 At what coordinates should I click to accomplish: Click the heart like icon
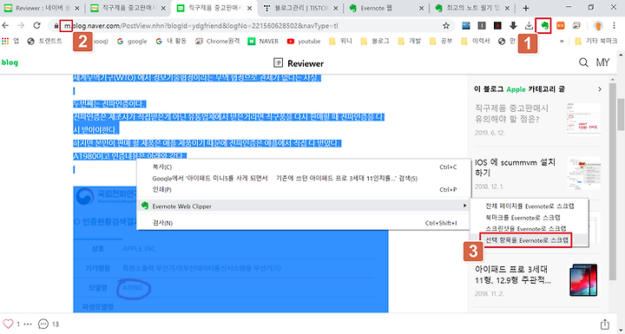tap(8, 324)
